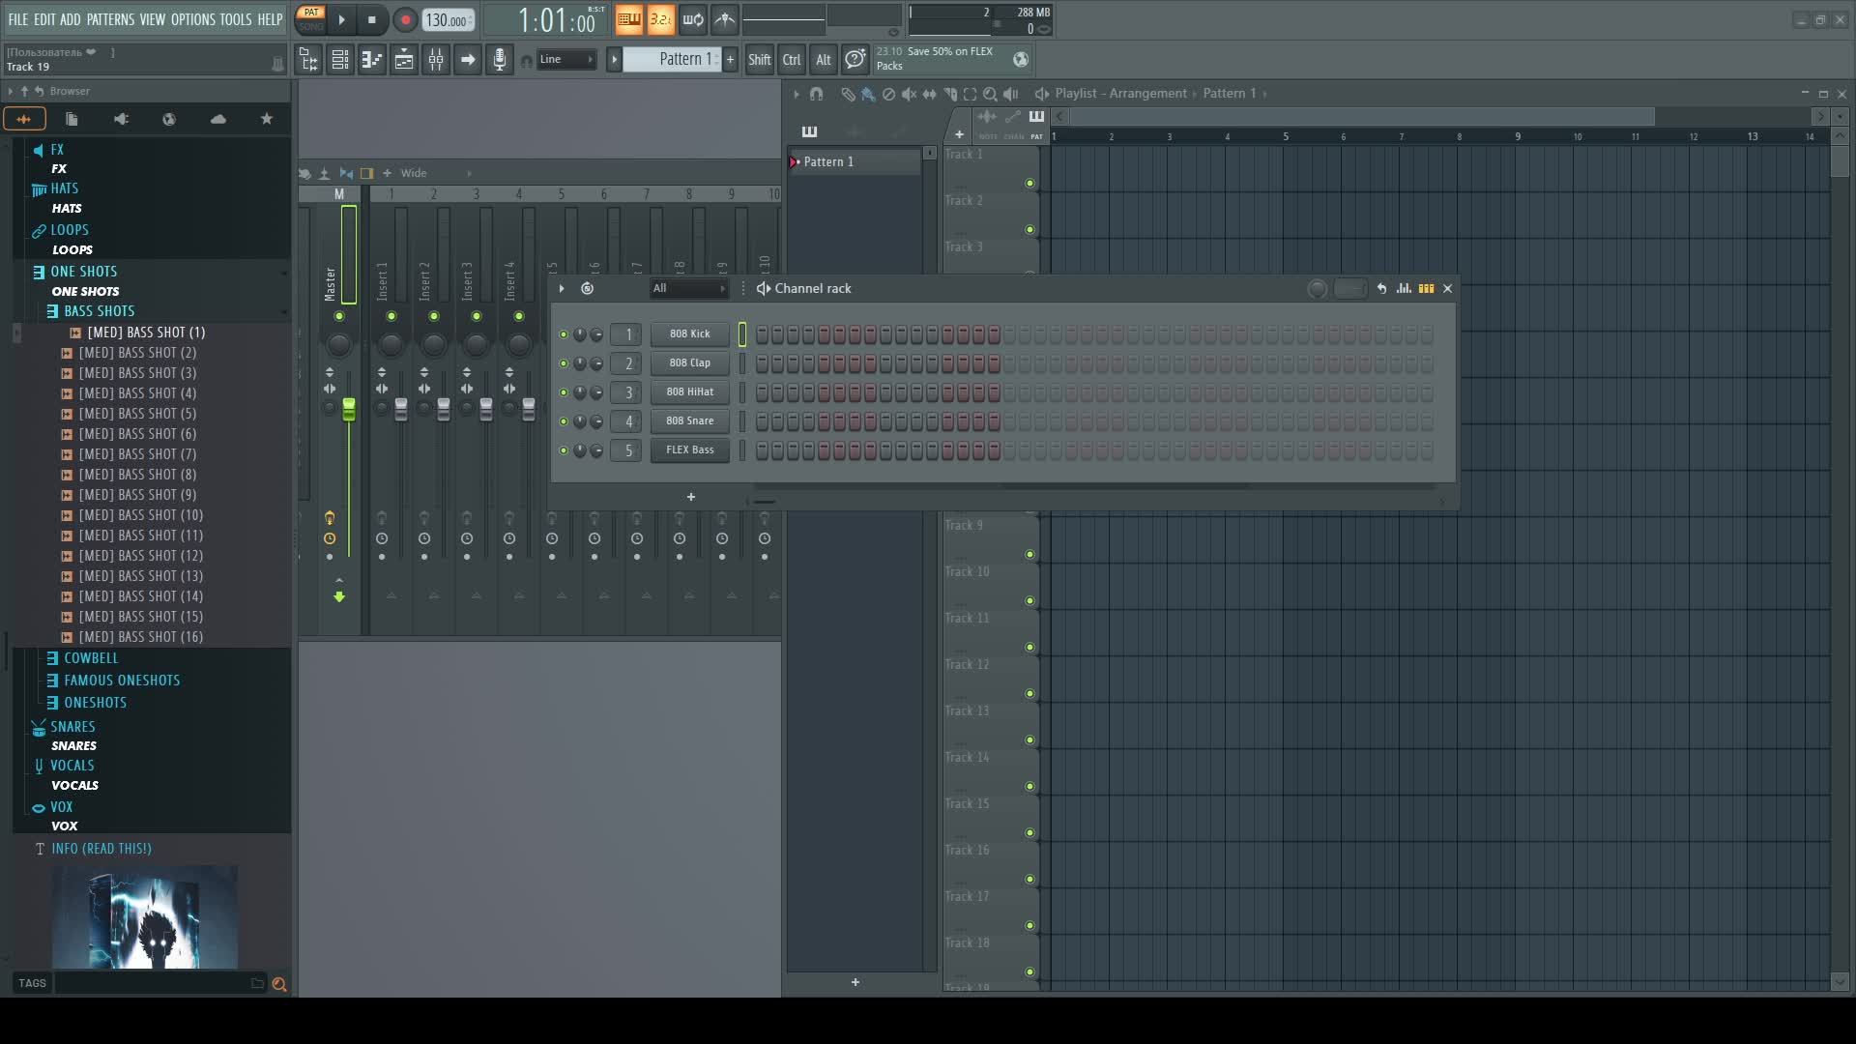Open the Line snap dropdown
Image resolution: width=1856 pixels, height=1044 pixels.
566,60
